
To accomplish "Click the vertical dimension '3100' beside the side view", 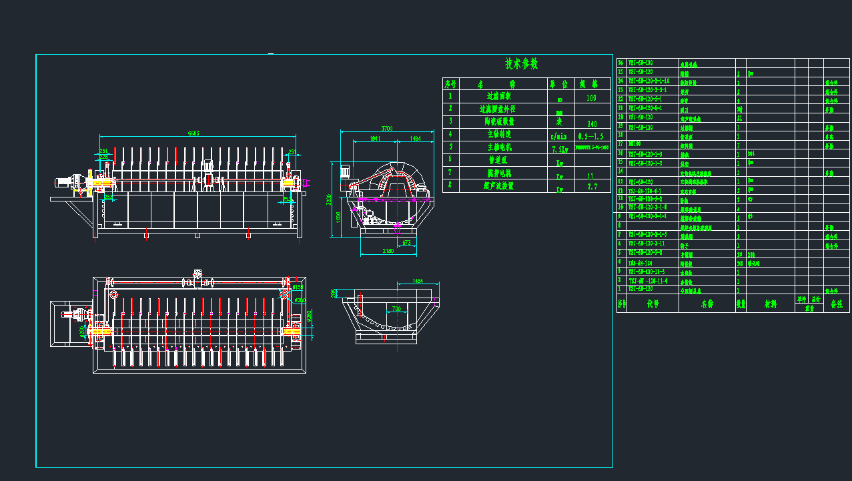I will 330,199.
